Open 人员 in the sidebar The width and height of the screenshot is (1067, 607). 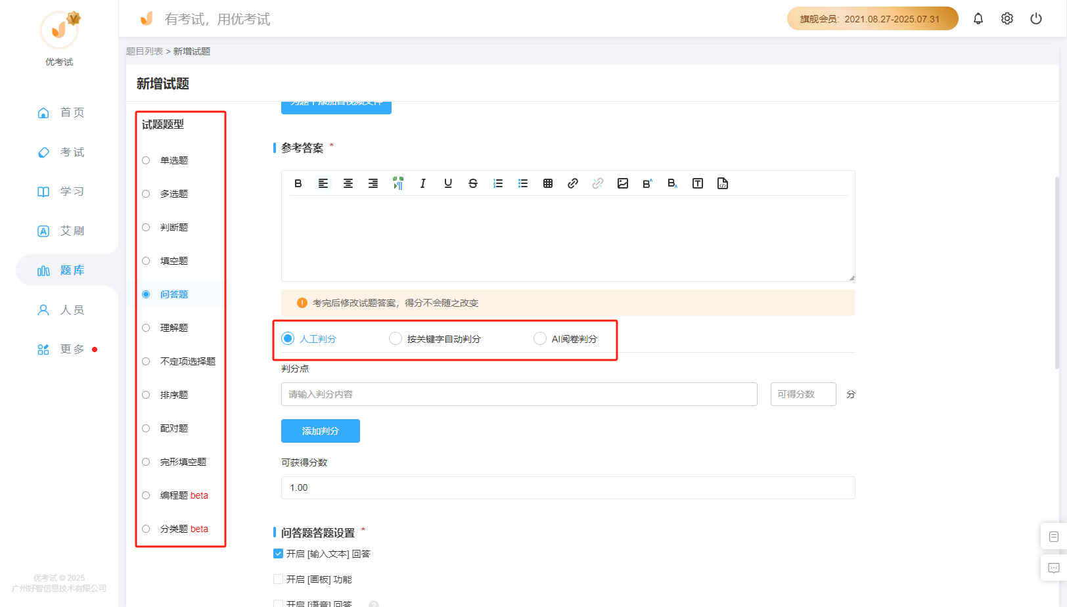pyautogui.click(x=61, y=309)
